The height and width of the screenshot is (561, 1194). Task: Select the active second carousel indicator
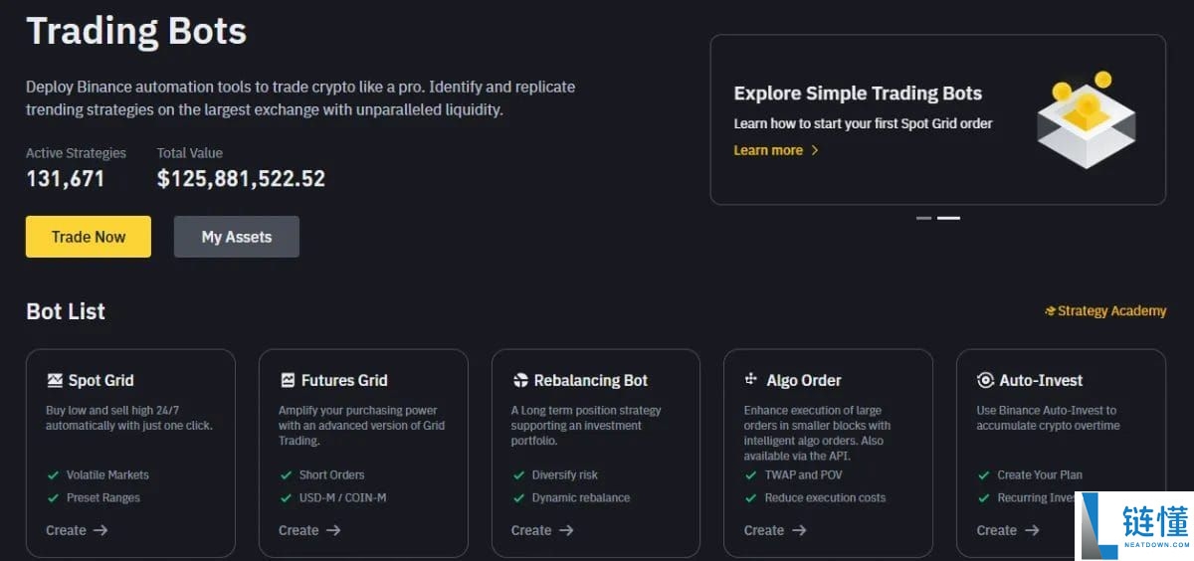pyautogui.click(x=948, y=218)
